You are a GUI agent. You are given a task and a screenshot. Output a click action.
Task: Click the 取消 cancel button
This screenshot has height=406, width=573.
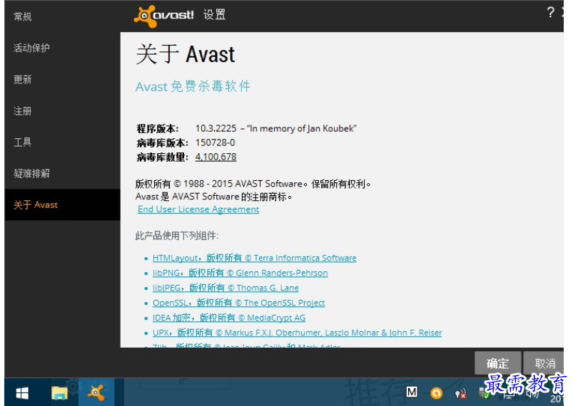point(544,363)
